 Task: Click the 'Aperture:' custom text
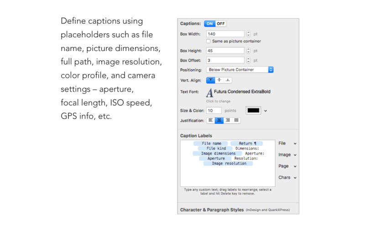[x=255, y=154]
